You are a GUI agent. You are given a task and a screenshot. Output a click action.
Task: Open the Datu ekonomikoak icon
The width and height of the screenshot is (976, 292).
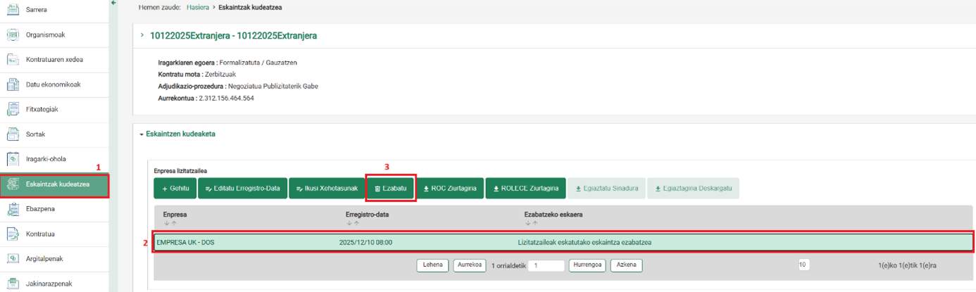click(x=13, y=84)
